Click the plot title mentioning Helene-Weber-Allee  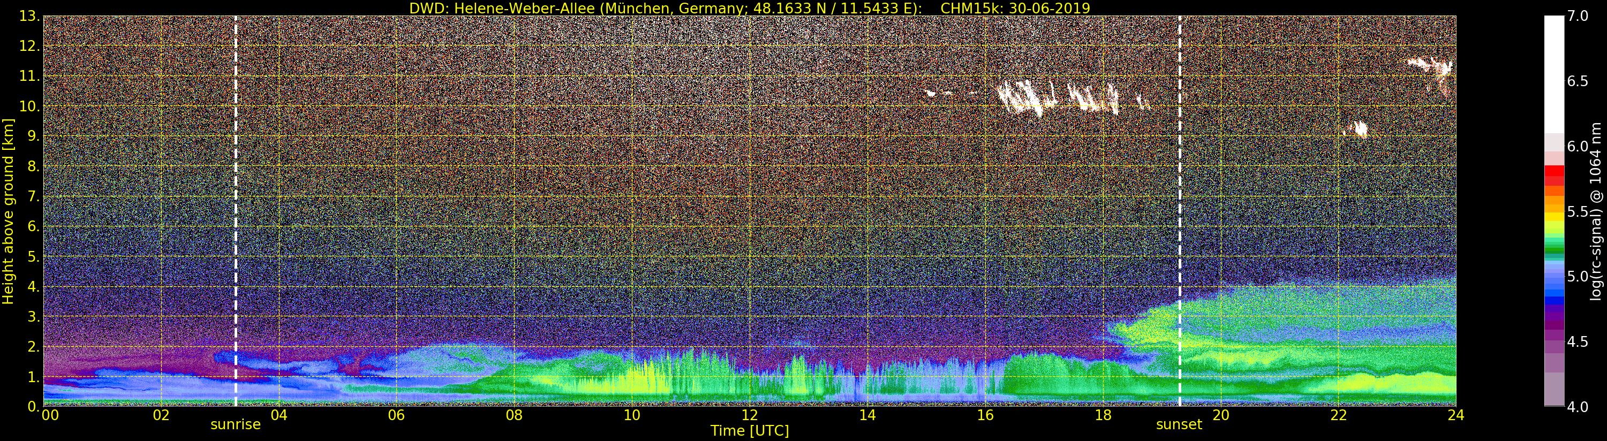(x=749, y=8)
